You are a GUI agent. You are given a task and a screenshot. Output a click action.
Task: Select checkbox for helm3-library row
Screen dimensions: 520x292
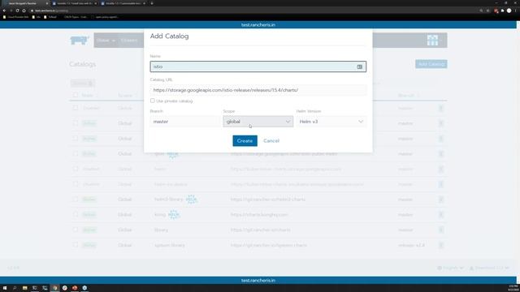click(76, 200)
